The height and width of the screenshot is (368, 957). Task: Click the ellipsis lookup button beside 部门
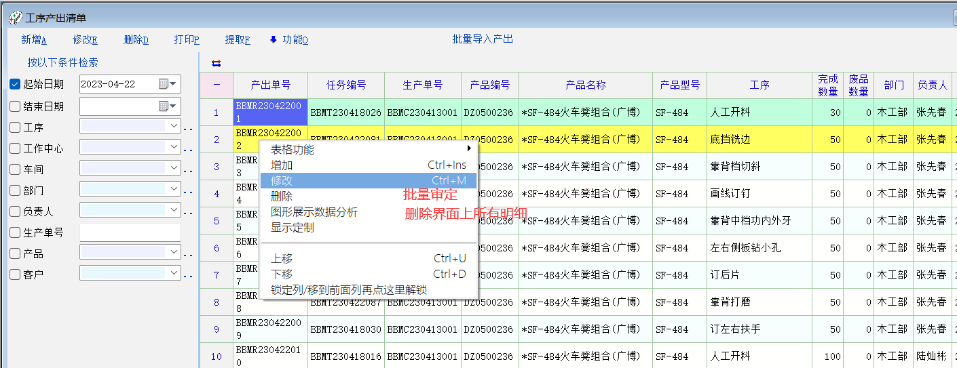tap(188, 192)
